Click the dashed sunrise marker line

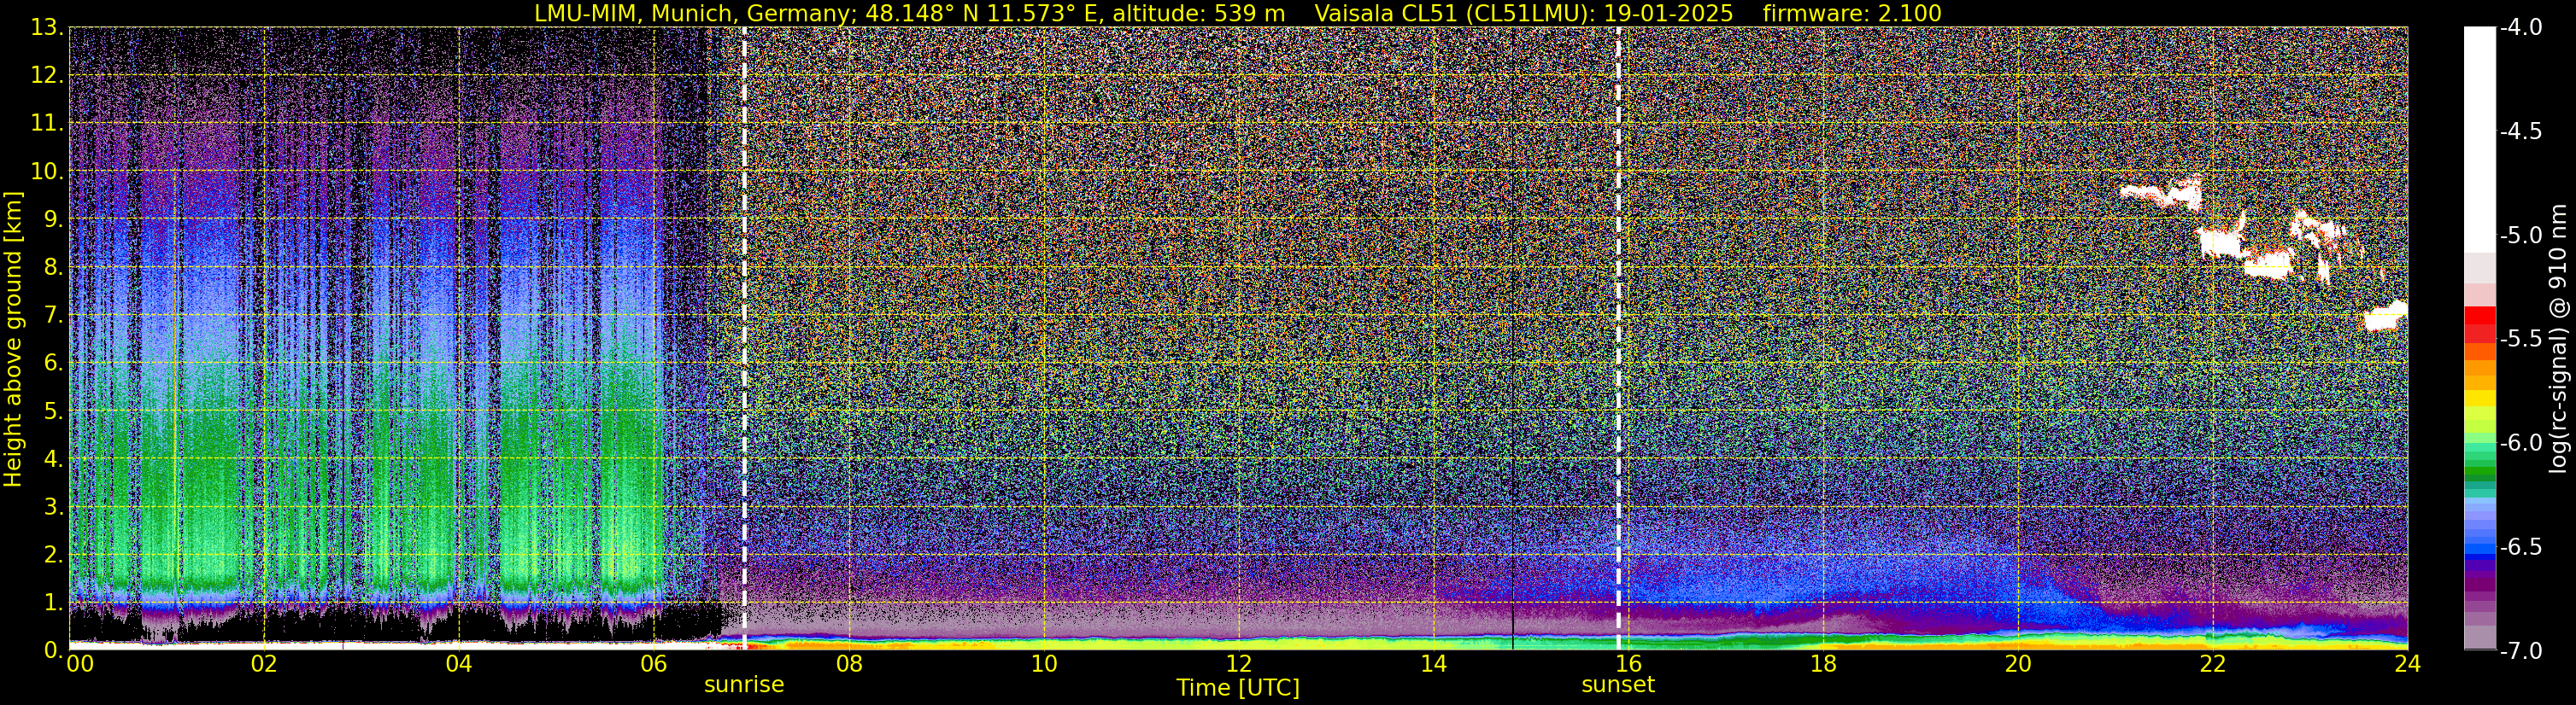point(744,339)
